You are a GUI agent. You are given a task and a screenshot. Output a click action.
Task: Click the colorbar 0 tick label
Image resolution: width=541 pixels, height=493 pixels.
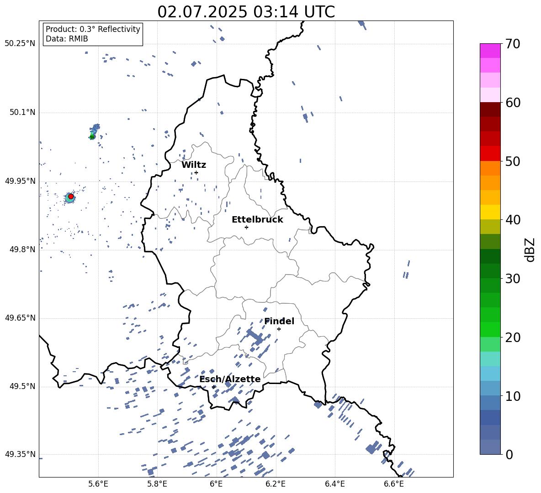coord(509,454)
